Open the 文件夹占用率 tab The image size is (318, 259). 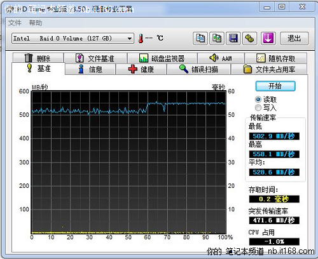click(269, 69)
